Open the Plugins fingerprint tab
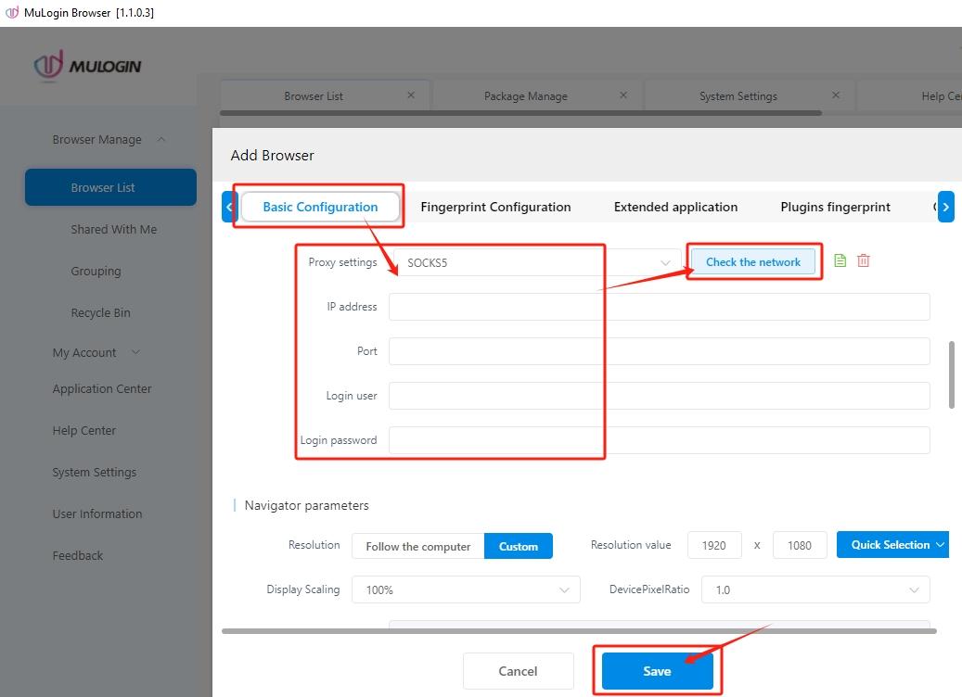 [835, 207]
